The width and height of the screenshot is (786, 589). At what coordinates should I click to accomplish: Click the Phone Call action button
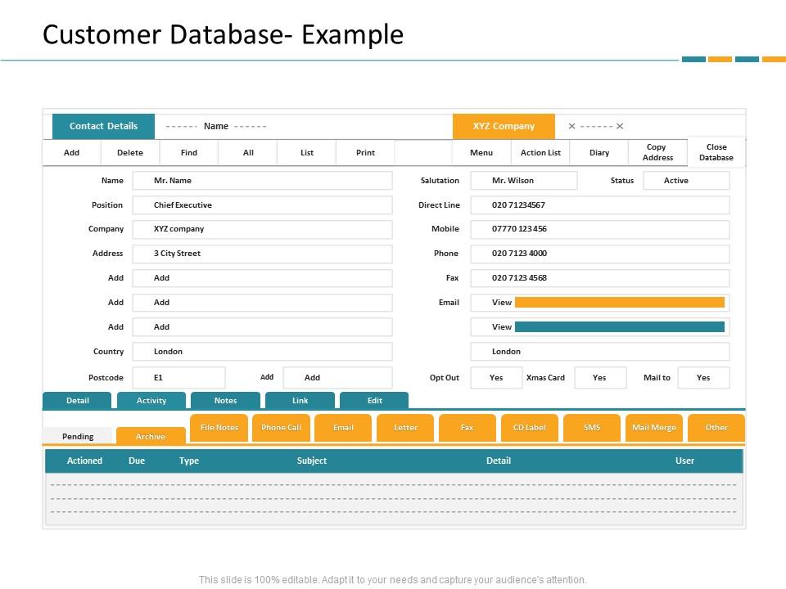tap(281, 428)
